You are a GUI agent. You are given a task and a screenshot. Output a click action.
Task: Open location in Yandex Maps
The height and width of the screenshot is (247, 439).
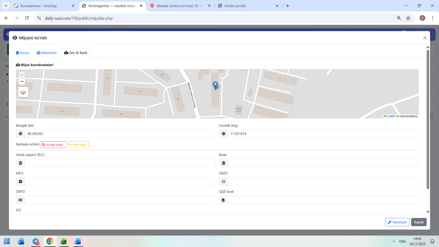click(x=77, y=145)
